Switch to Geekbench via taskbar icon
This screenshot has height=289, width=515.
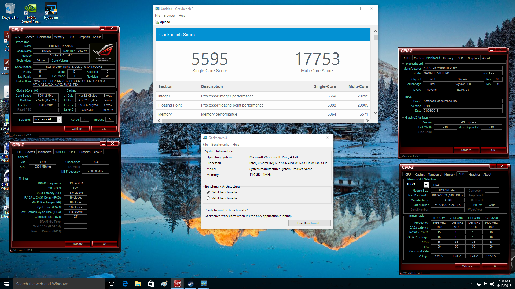click(204, 284)
